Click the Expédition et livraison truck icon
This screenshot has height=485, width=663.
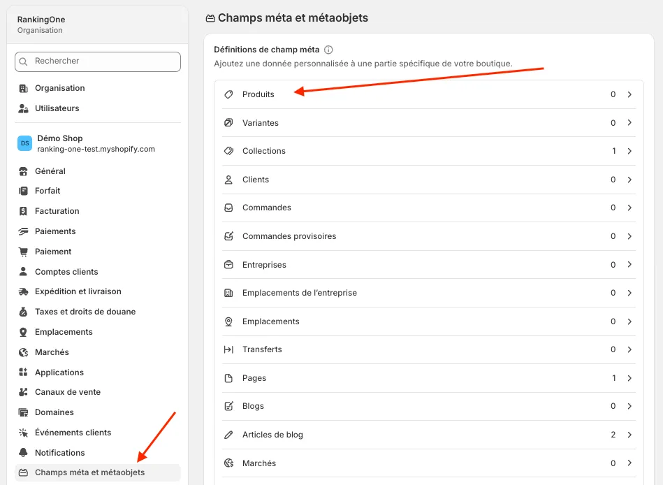23,291
